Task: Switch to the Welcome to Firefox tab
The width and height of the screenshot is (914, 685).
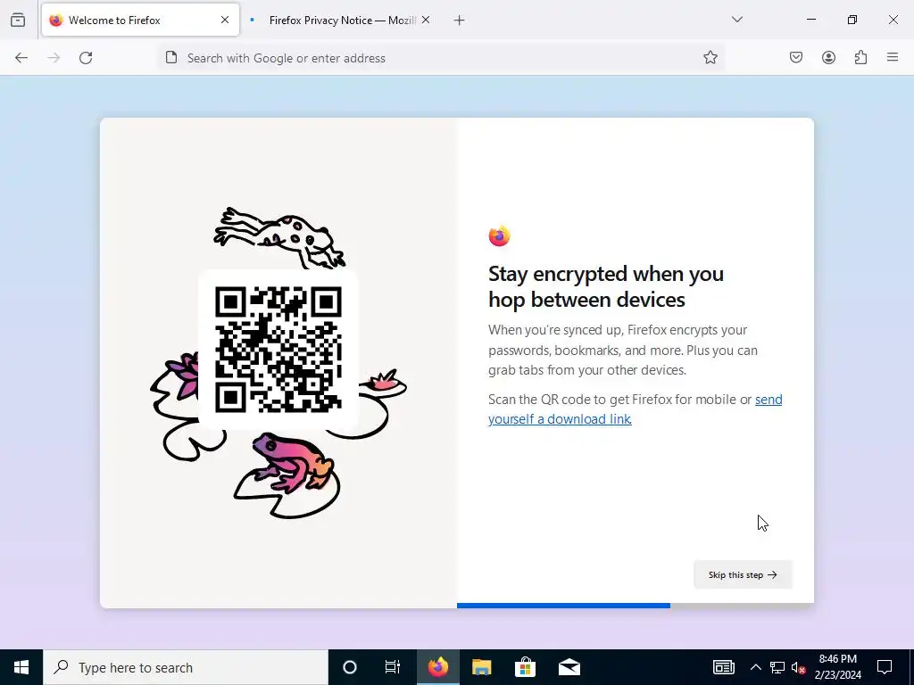Action: click(x=140, y=20)
